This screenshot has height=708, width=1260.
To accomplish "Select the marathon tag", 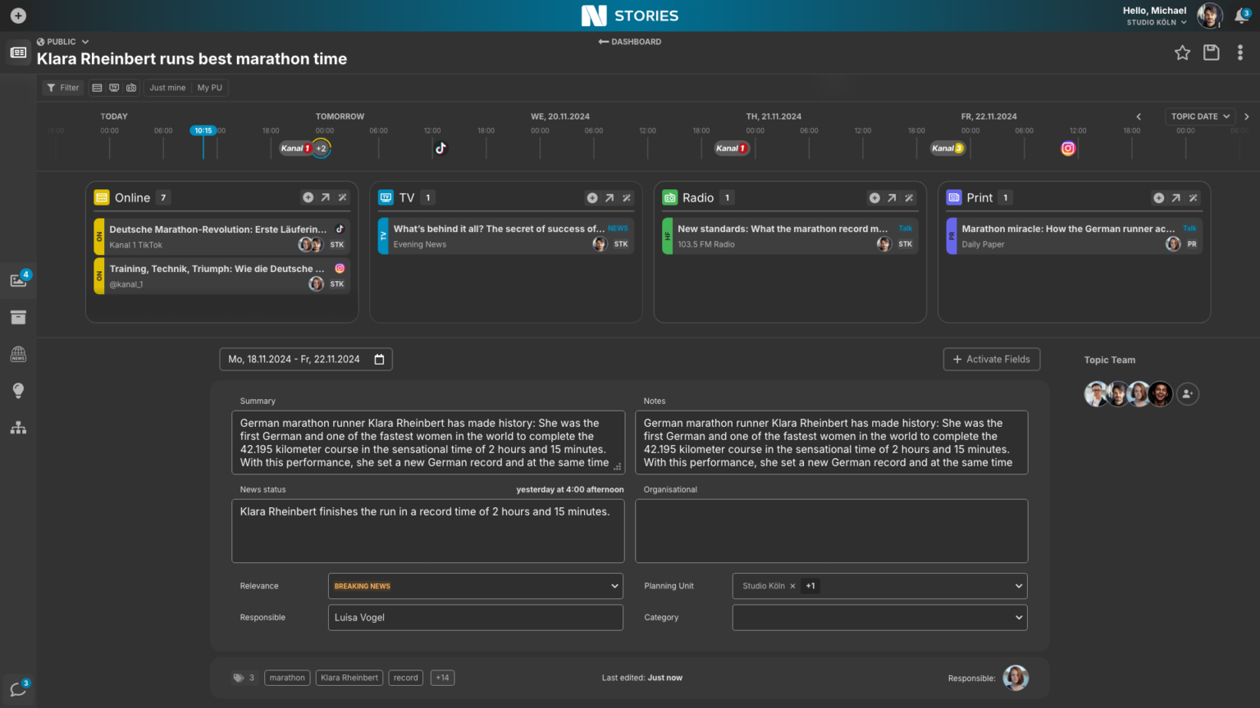I will (x=287, y=678).
